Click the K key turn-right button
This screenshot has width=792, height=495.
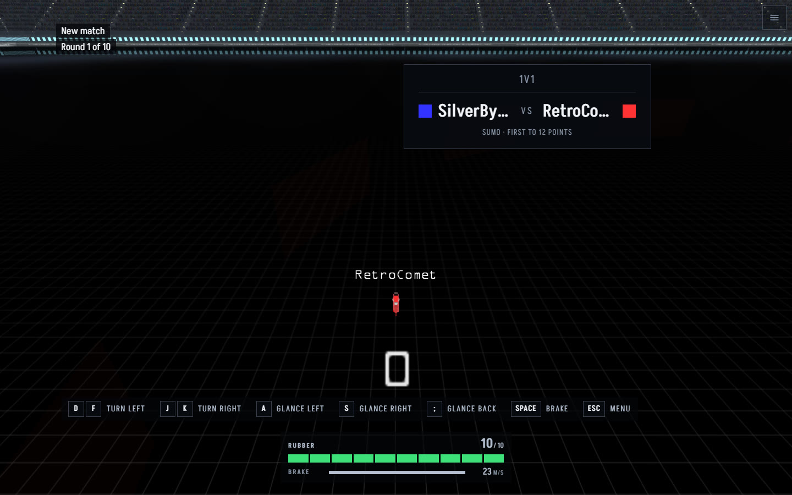tap(185, 409)
